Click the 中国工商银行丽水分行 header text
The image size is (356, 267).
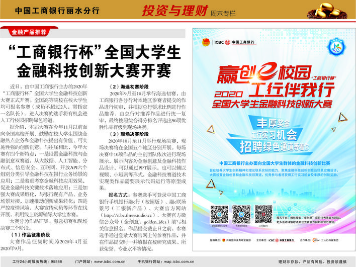(x=57, y=11)
